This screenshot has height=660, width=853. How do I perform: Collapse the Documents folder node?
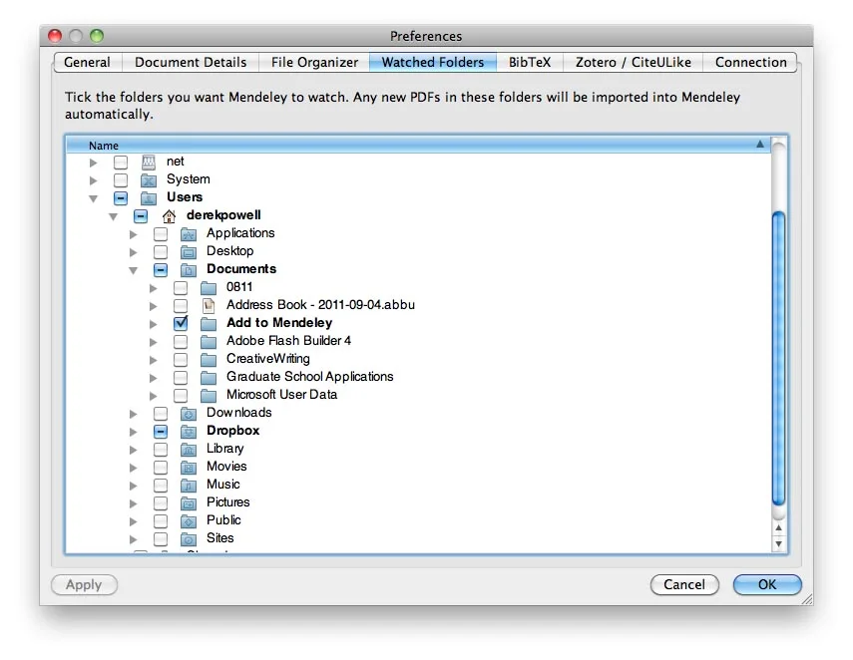pos(134,270)
